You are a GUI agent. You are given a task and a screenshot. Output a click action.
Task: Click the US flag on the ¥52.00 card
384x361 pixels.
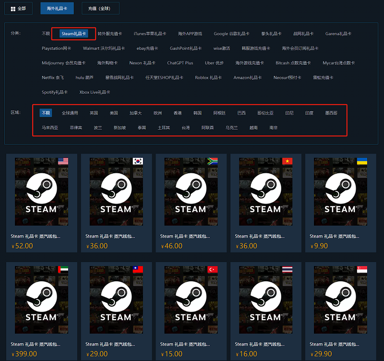click(x=63, y=161)
